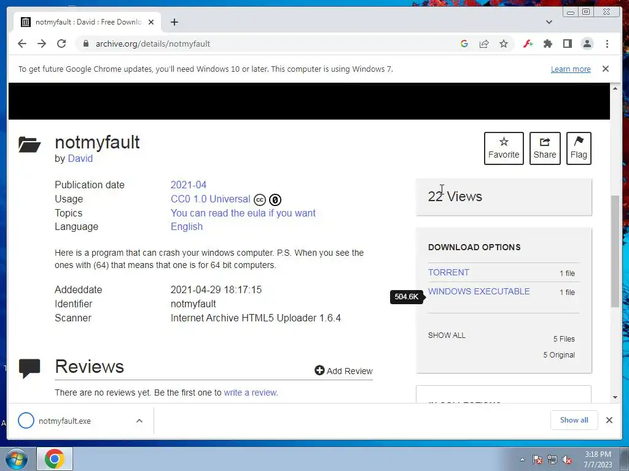Image resolution: width=629 pixels, height=471 pixels.
Task: Flag this item
Action: pyautogui.click(x=579, y=148)
